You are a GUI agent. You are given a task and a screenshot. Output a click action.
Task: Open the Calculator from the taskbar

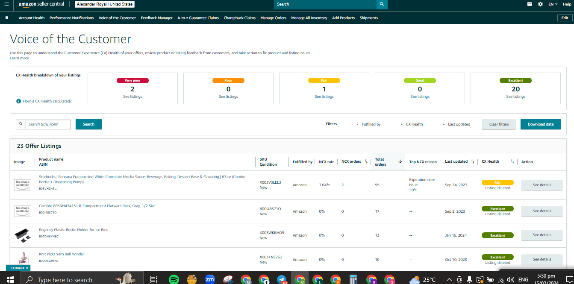pos(353,280)
